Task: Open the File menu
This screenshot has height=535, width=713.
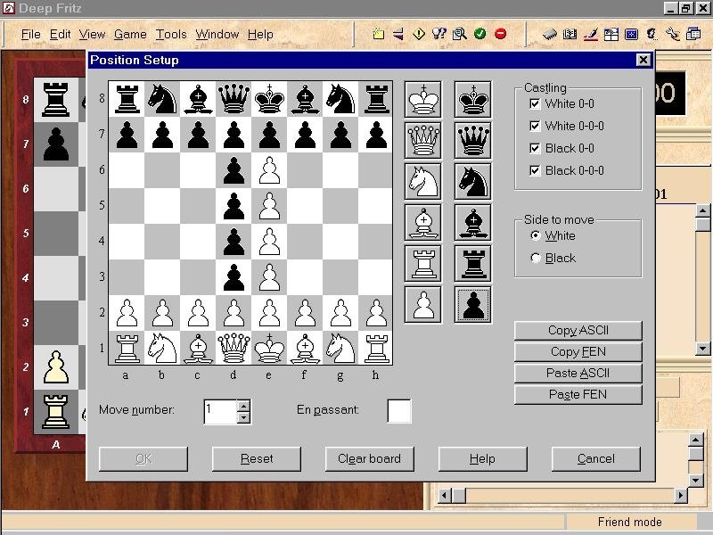Action: (31, 35)
